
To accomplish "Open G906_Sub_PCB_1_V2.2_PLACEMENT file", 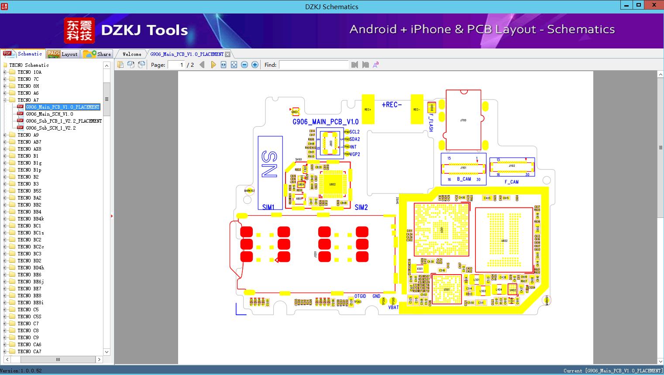I will point(64,121).
